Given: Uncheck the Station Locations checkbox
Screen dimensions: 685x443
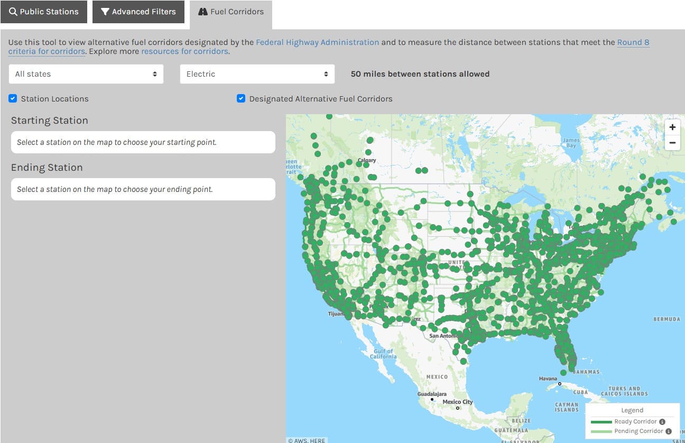Looking at the screenshot, I should pos(13,99).
